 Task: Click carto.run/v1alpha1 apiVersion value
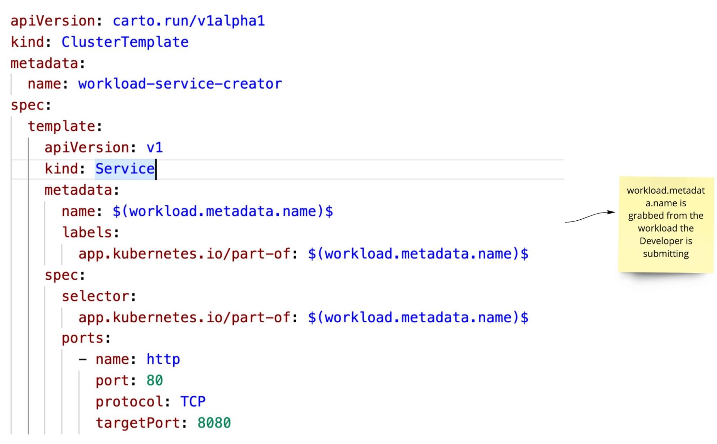(189, 21)
